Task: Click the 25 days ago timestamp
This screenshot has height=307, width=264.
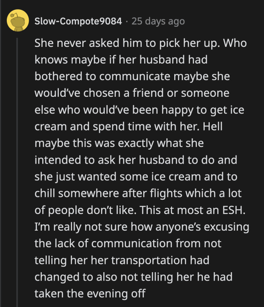Action: pyautogui.click(x=158, y=21)
